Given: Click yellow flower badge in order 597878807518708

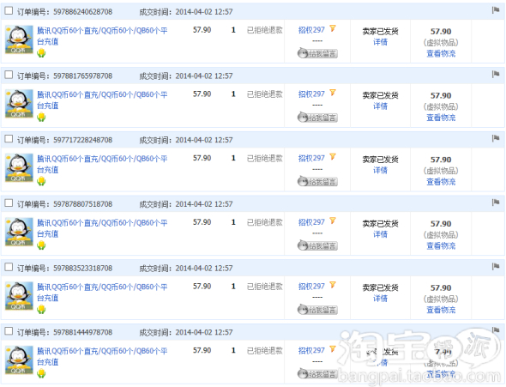Looking at the screenshot, I should pyautogui.click(x=41, y=245).
